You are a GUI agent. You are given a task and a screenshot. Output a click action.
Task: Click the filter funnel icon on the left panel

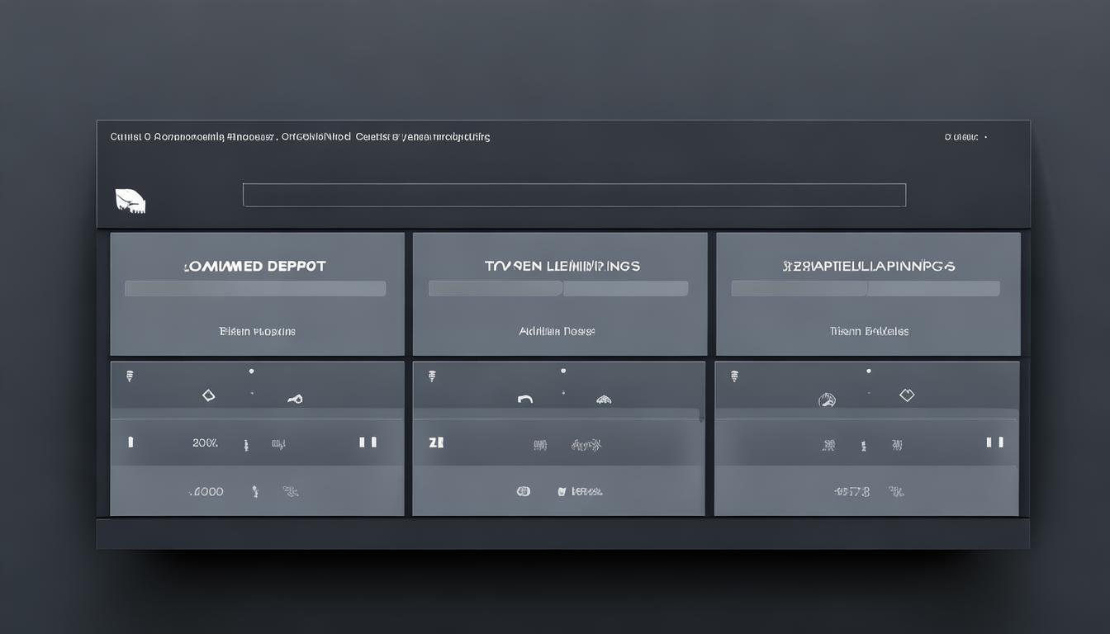point(130,376)
